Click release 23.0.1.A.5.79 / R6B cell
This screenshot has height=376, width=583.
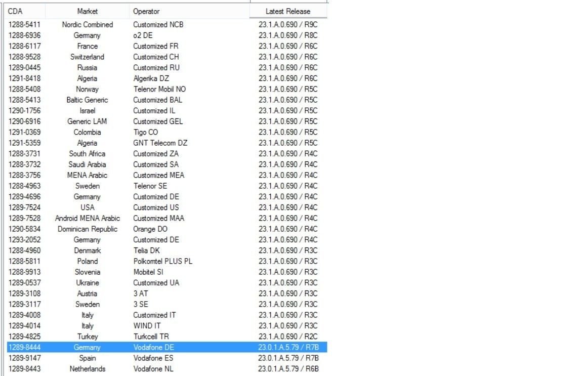click(288, 369)
